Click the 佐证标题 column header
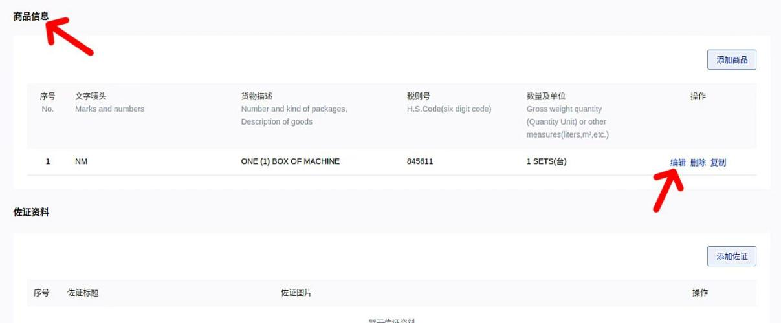This screenshot has width=781, height=323. pyautogui.click(x=83, y=293)
